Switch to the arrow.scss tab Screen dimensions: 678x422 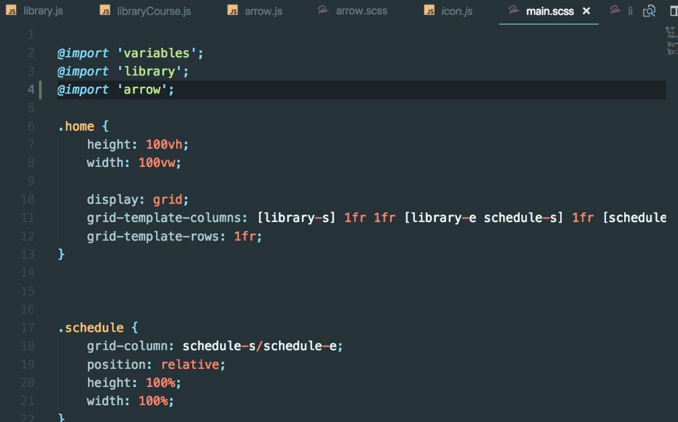pyautogui.click(x=361, y=11)
